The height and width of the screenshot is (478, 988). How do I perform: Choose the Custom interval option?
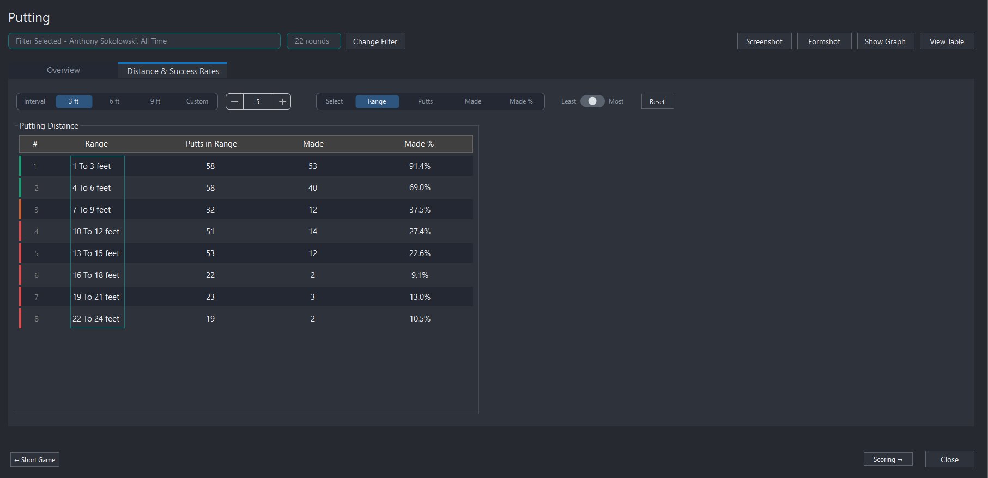pyautogui.click(x=197, y=101)
